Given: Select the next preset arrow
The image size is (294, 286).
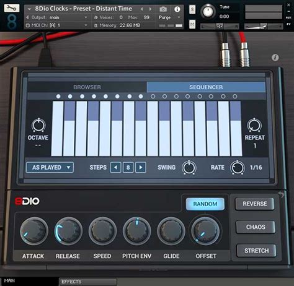Looking at the screenshot, I should (x=150, y=9).
